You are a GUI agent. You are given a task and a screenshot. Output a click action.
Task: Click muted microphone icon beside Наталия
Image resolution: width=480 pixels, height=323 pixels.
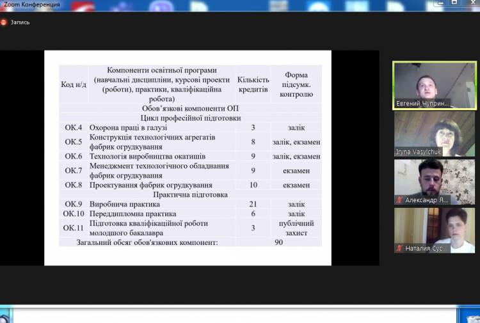[x=399, y=248]
